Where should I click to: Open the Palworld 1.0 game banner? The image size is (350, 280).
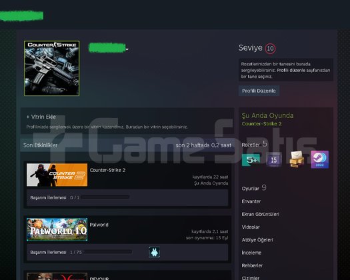[x=57, y=229]
